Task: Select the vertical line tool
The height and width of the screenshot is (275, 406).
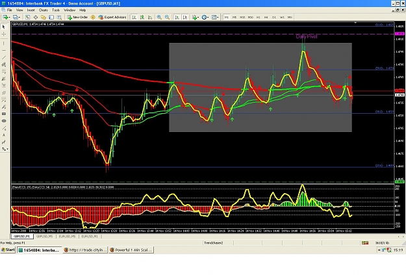Action: [4, 44]
